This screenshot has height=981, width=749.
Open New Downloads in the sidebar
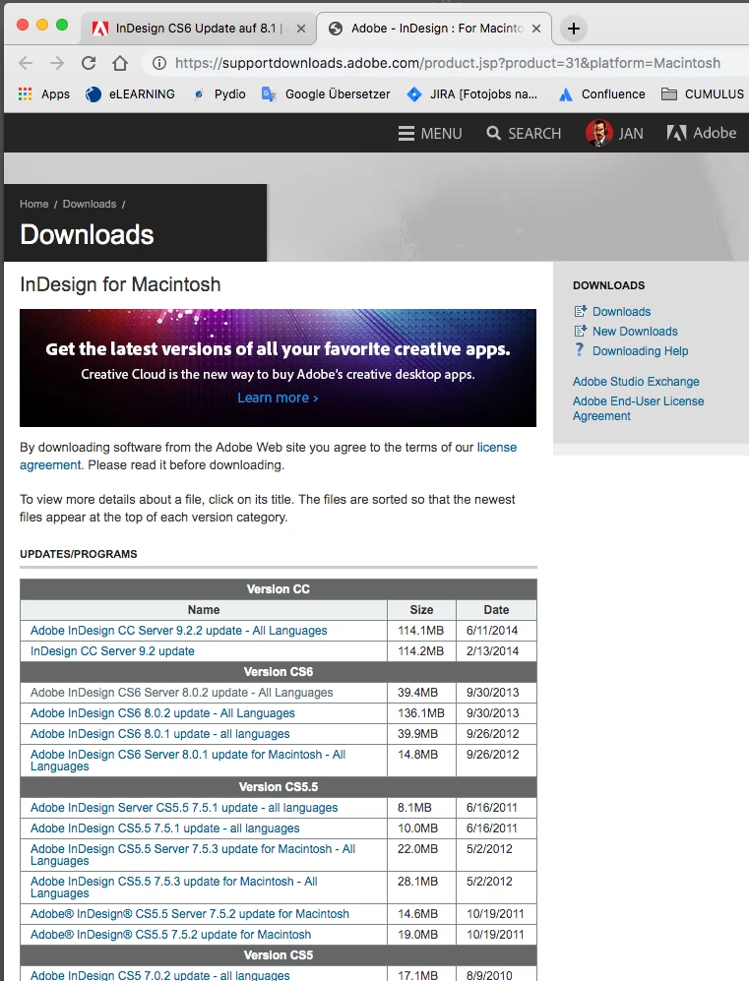635,332
